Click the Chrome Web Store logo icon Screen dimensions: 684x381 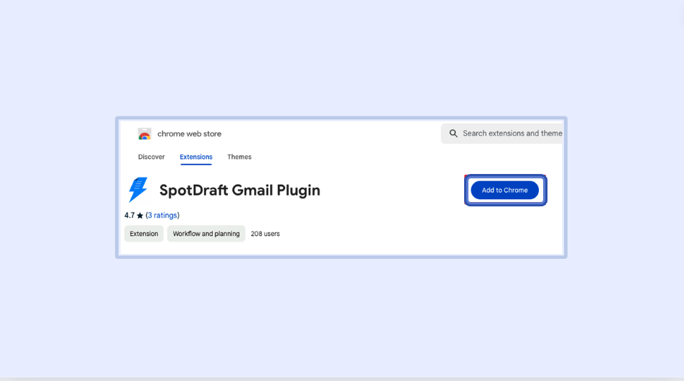[144, 134]
